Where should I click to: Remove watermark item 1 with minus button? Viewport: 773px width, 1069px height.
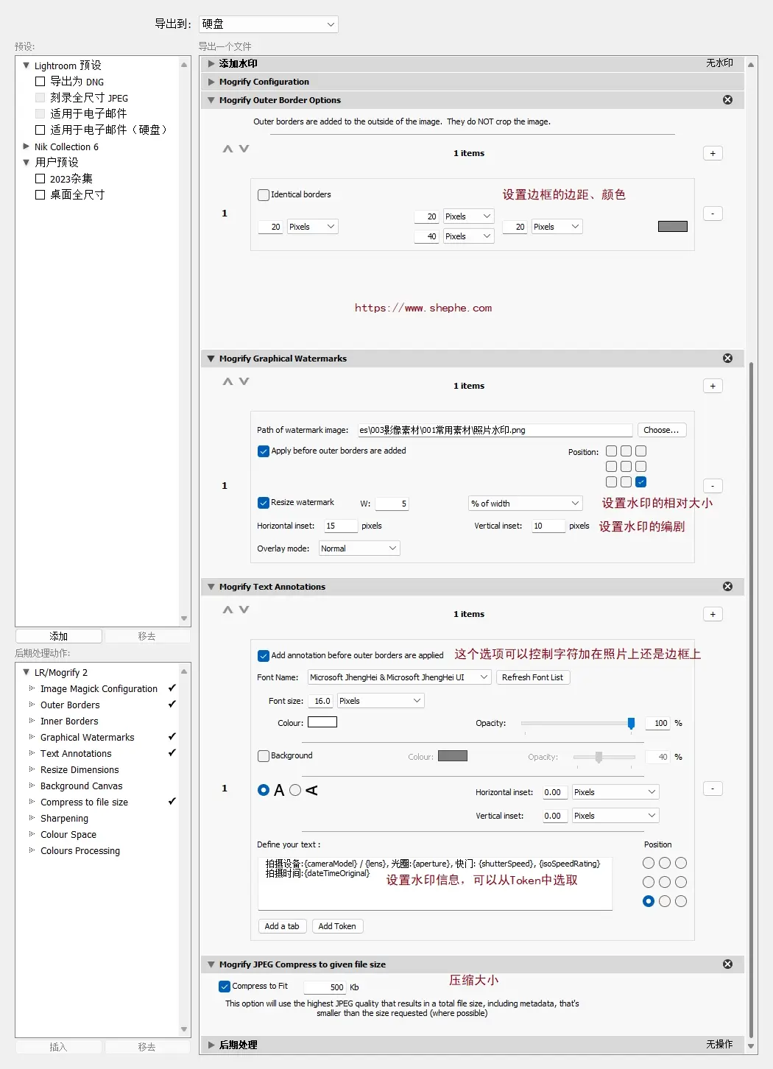(x=712, y=485)
